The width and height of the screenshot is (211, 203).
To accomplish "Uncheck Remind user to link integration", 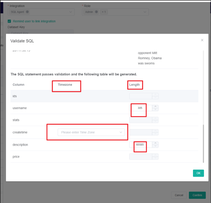I will (x=9, y=21).
